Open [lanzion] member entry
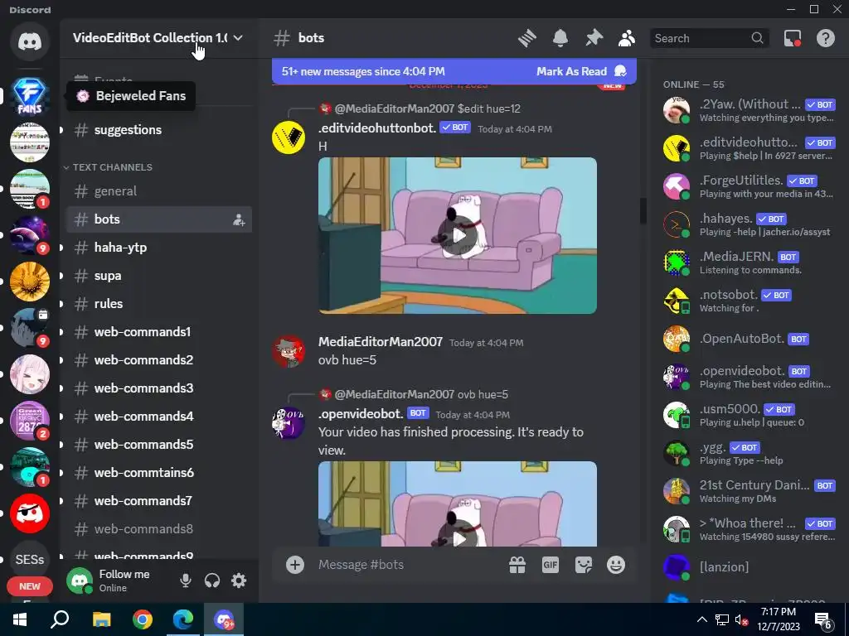 750,567
